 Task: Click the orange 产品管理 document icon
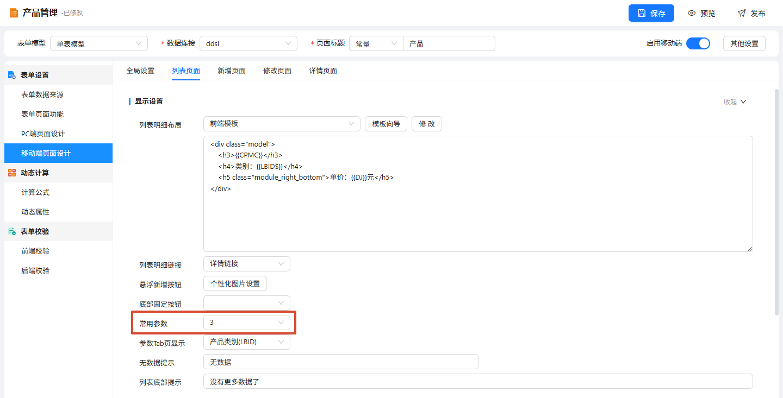click(14, 13)
